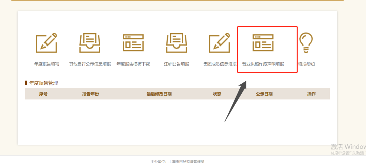This screenshot has height=165, width=366.
Task: Open the 其他自行公示信息填报 tray icon
Action: point(90,43)
